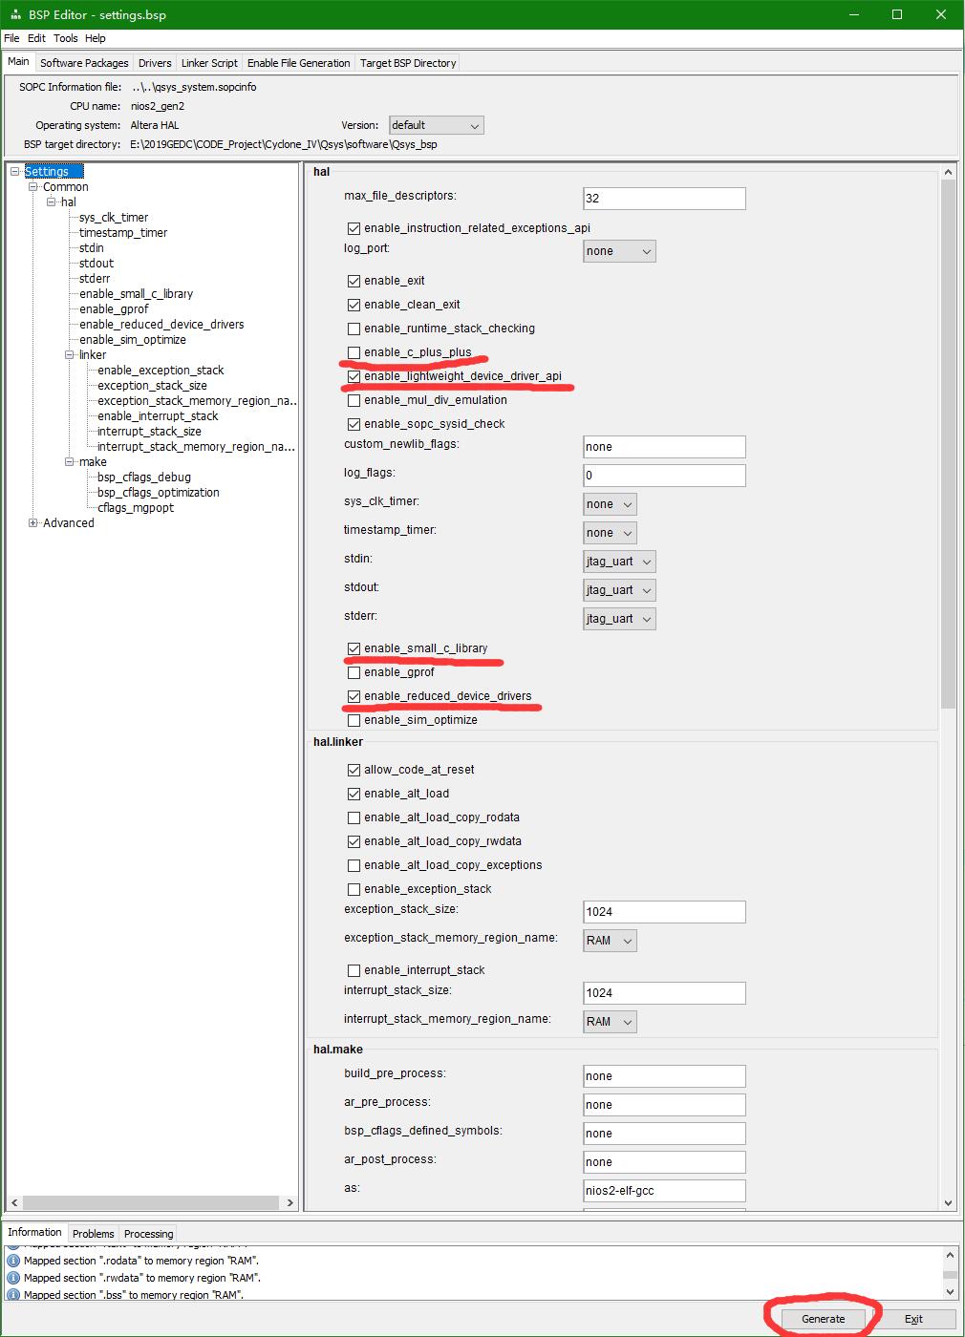Select cflags_mgpopt in the tree
This screenshot has height=1337, width=965.
[x=136, y=508]
